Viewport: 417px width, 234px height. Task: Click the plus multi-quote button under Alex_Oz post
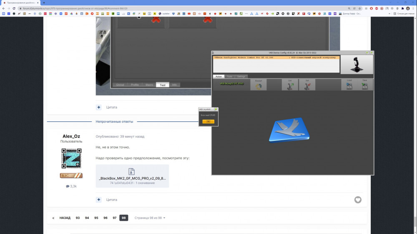coord(99,200)
